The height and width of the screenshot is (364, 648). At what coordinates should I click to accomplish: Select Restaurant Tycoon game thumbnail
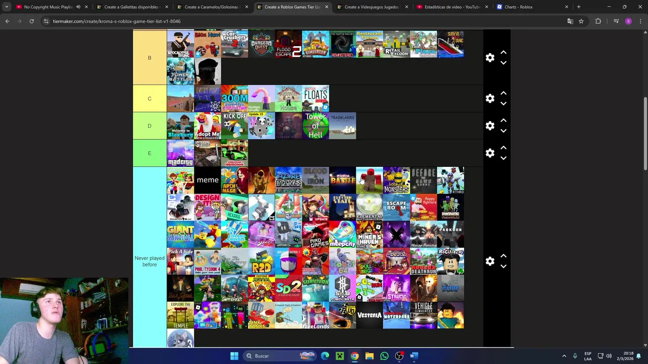tap(370, 44)
